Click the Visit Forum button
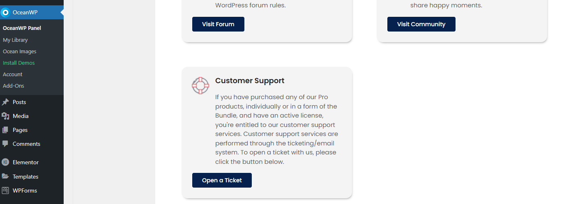The image size is (573, 204). [x=218, y=24]
